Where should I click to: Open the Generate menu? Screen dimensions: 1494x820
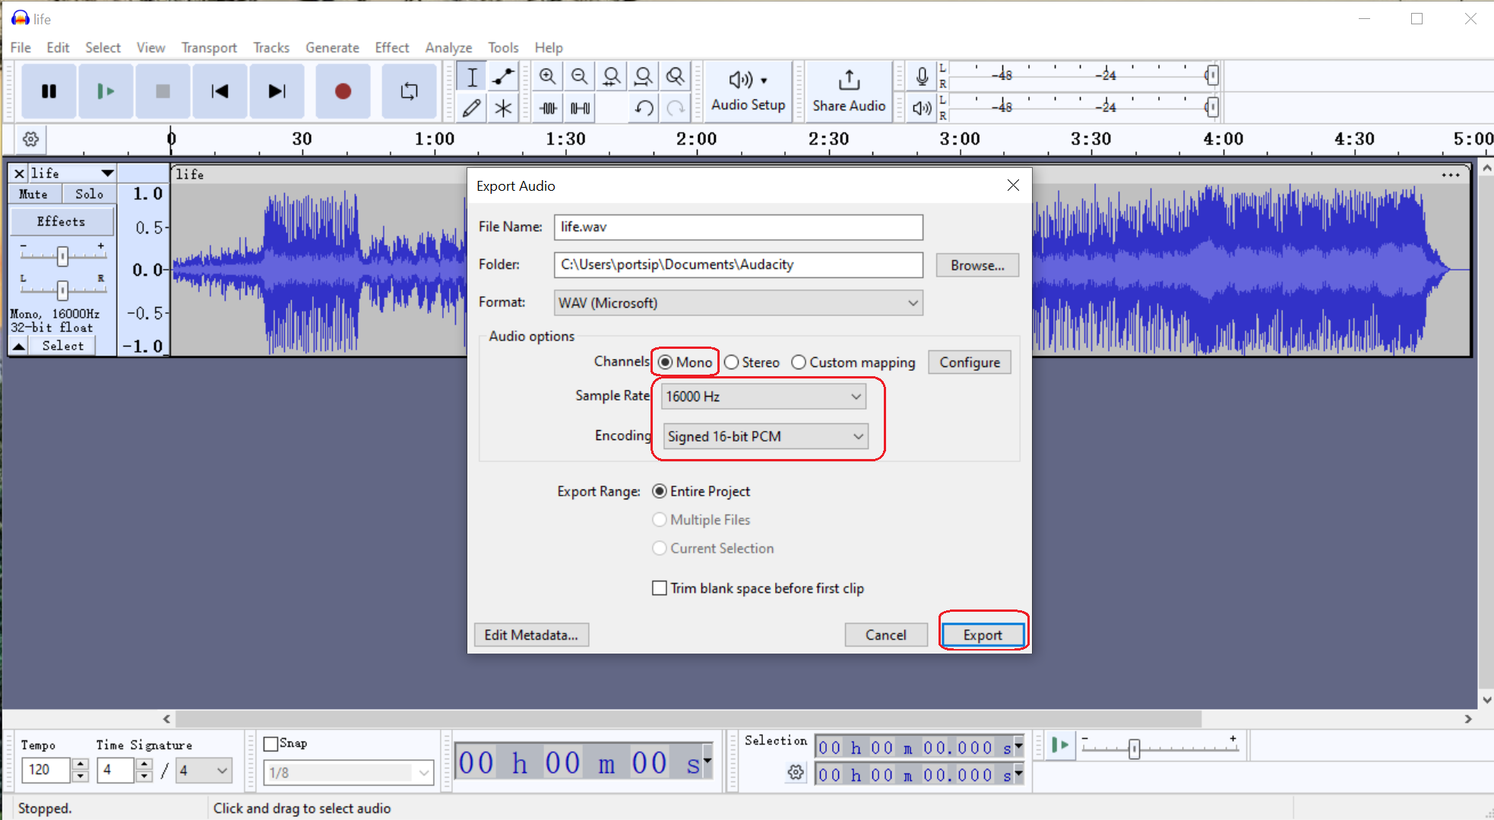332,47
